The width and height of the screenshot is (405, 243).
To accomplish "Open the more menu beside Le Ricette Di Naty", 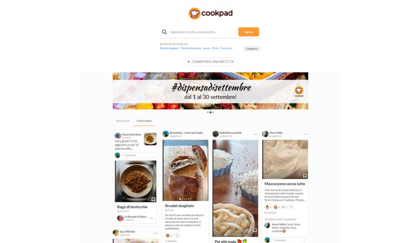I will click(x=151, y=218).
